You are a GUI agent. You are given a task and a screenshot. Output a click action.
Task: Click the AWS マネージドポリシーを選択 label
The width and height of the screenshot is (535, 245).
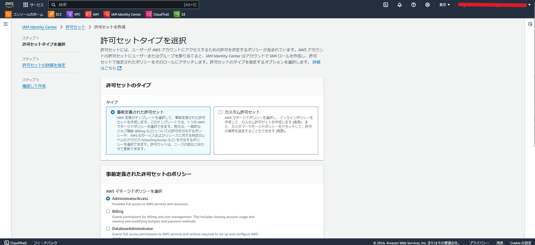coord(134,191)
